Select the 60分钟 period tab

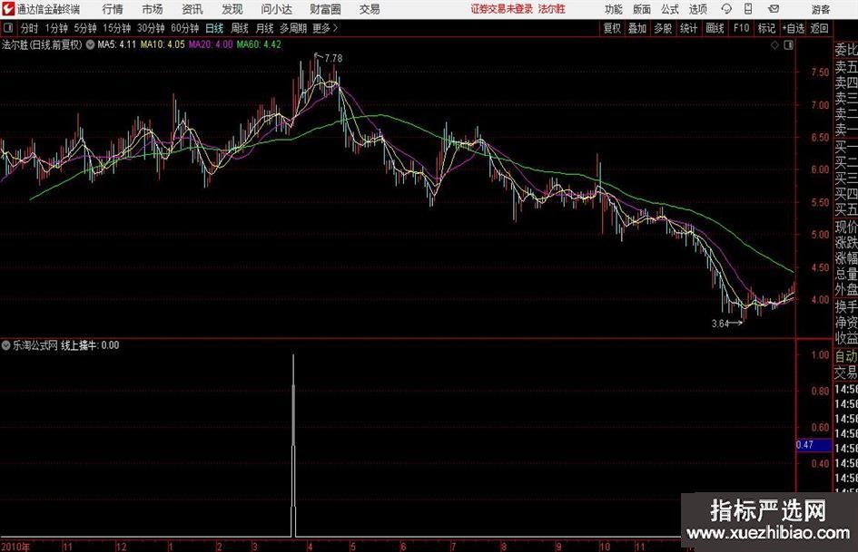click(x=184, y=28)
